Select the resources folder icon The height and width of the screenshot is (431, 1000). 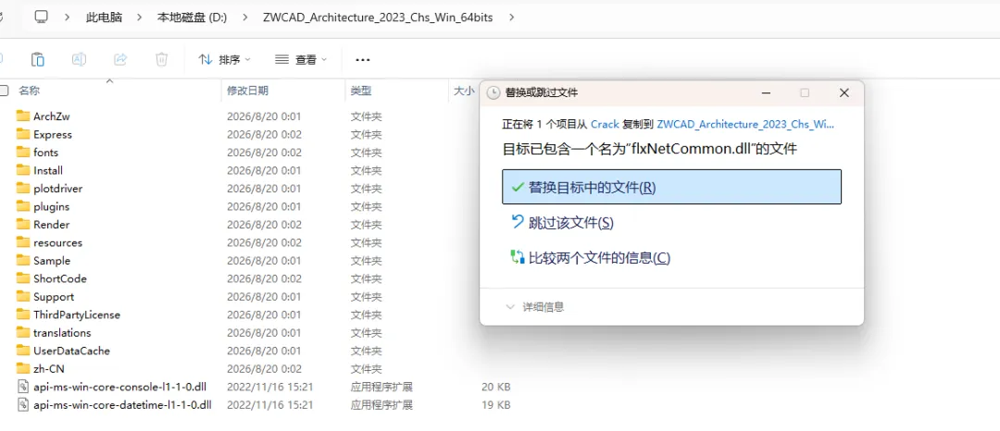(x=23, y=242)
